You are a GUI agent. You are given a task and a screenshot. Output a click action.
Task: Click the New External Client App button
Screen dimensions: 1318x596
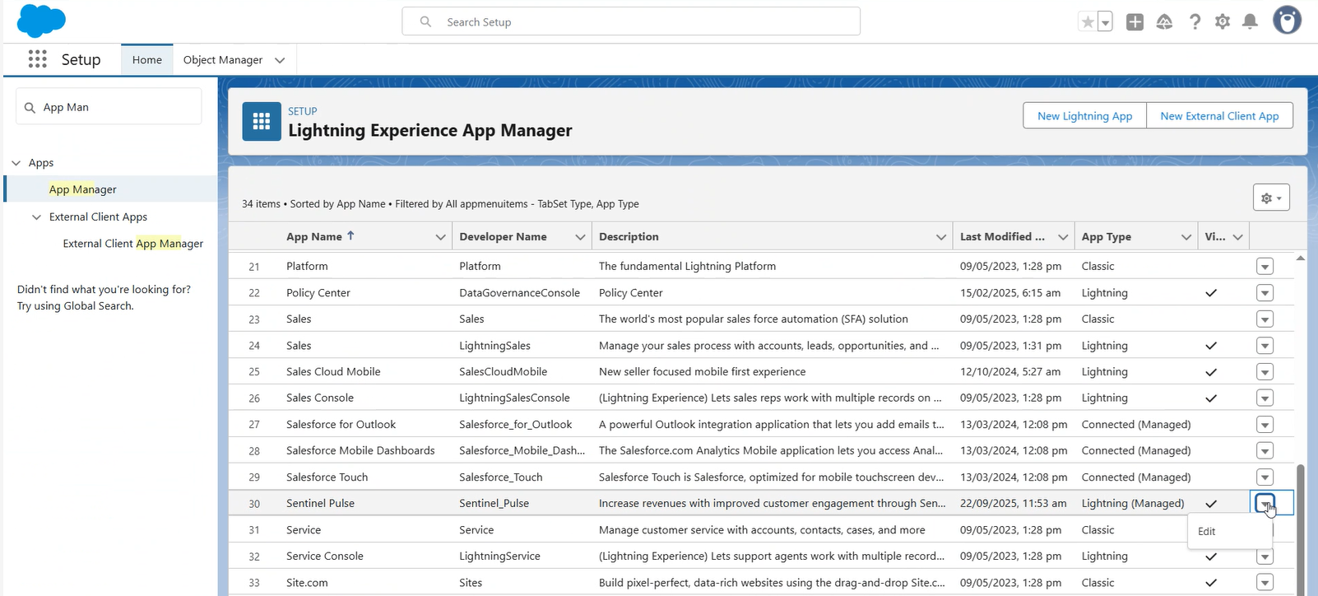pos(1219,116)
